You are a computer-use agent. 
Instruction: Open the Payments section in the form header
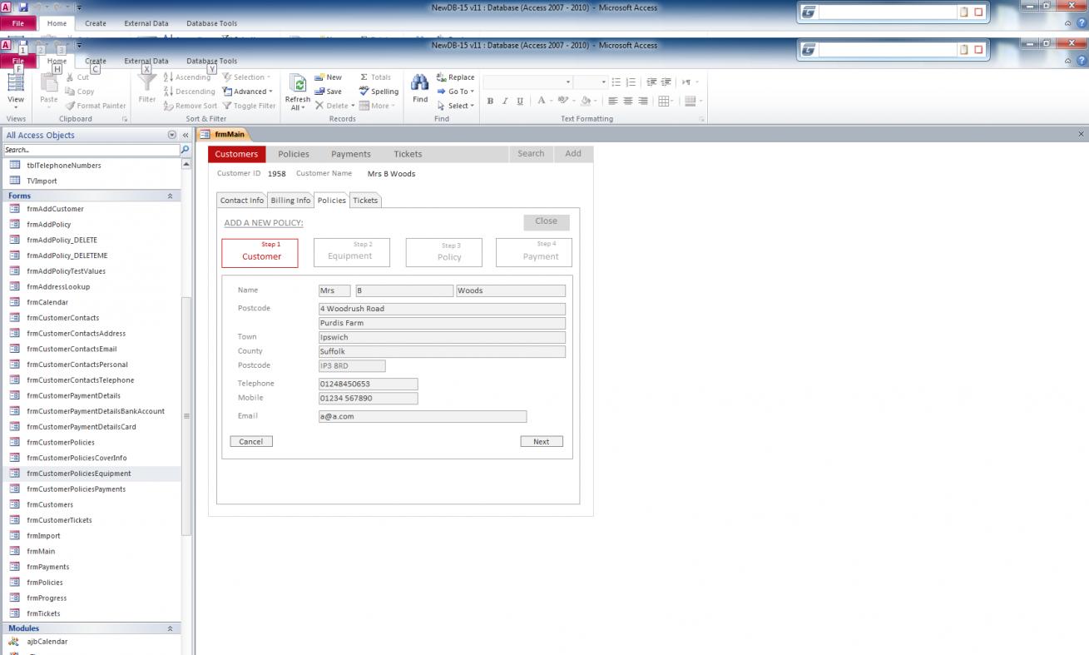point(351,154)
